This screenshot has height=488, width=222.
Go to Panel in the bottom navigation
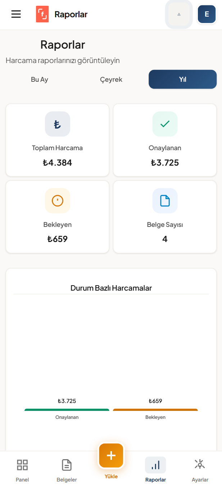22,470
